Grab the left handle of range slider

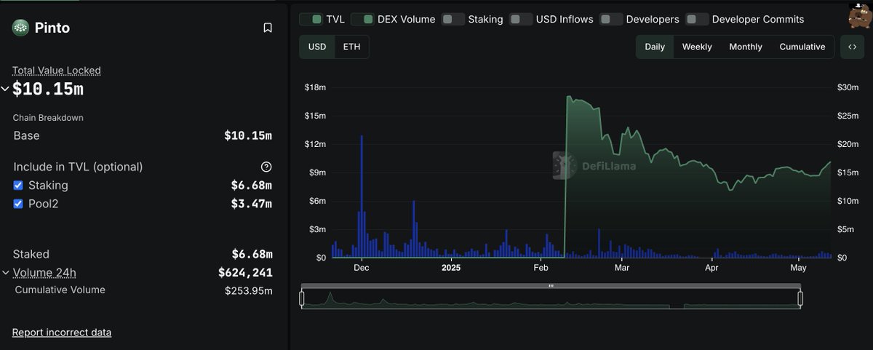pyautogui.click(x=302, y=298)
